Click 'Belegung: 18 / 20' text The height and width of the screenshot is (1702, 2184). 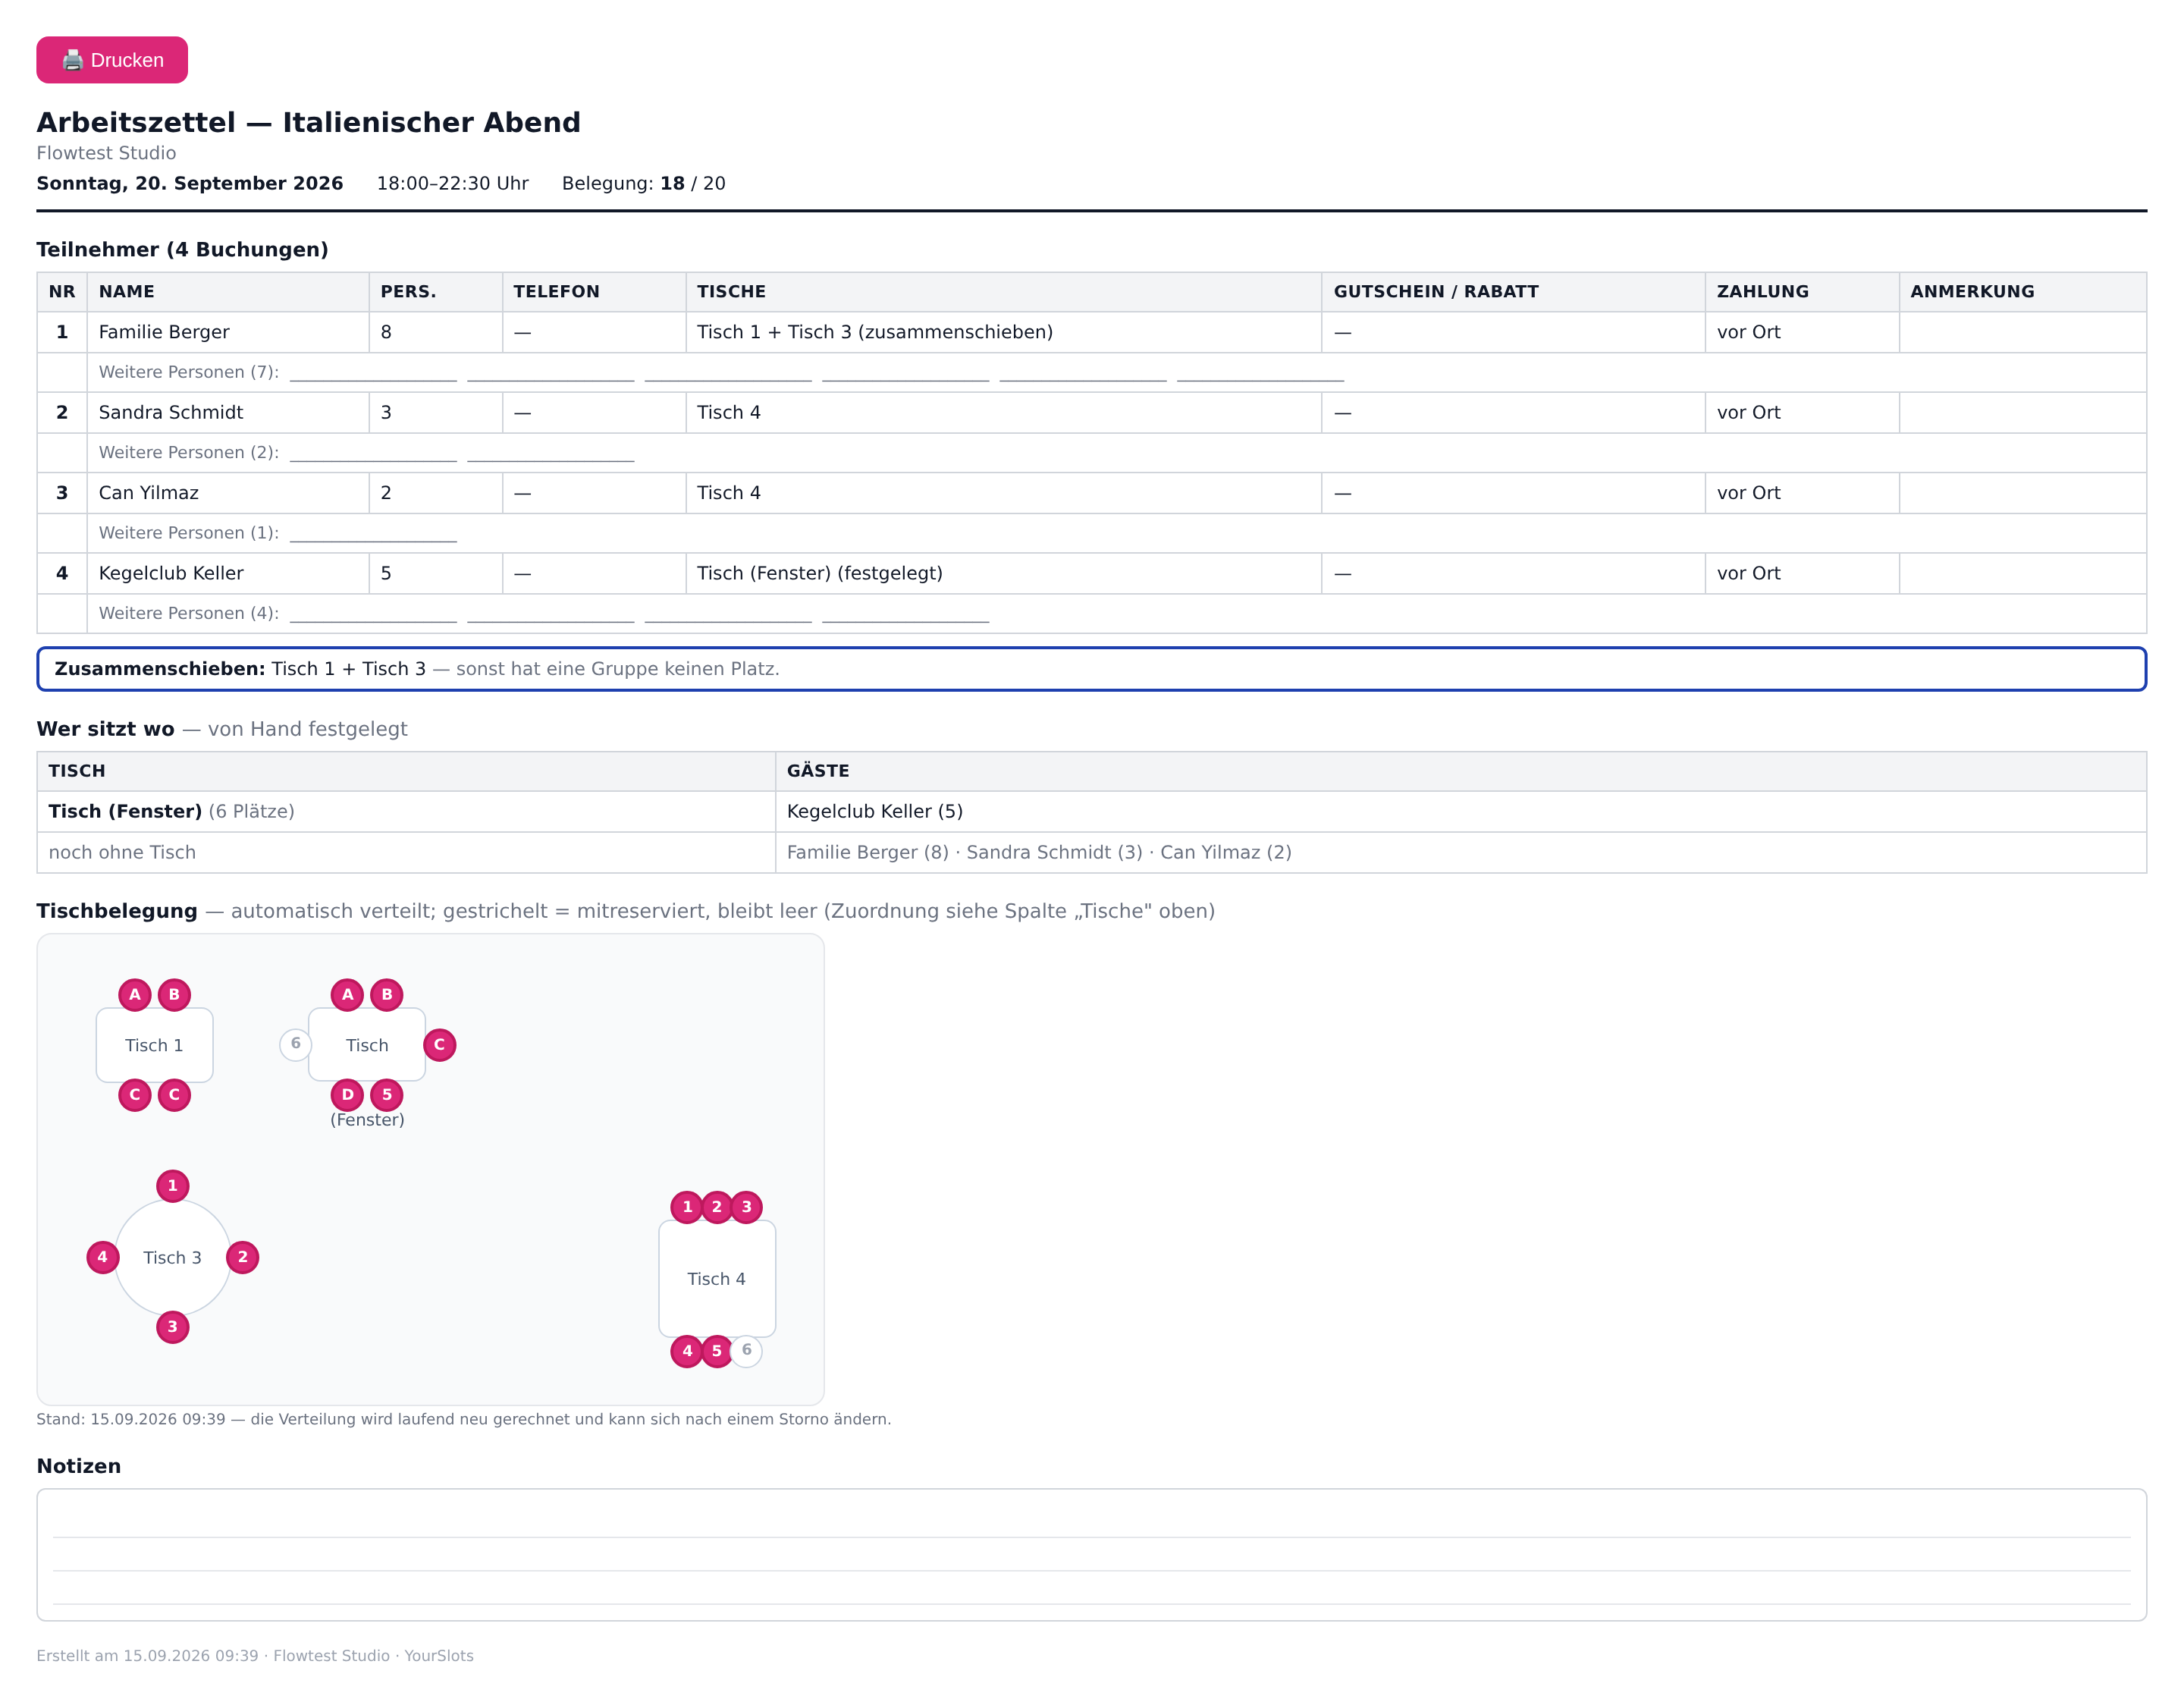click(644, 183)
